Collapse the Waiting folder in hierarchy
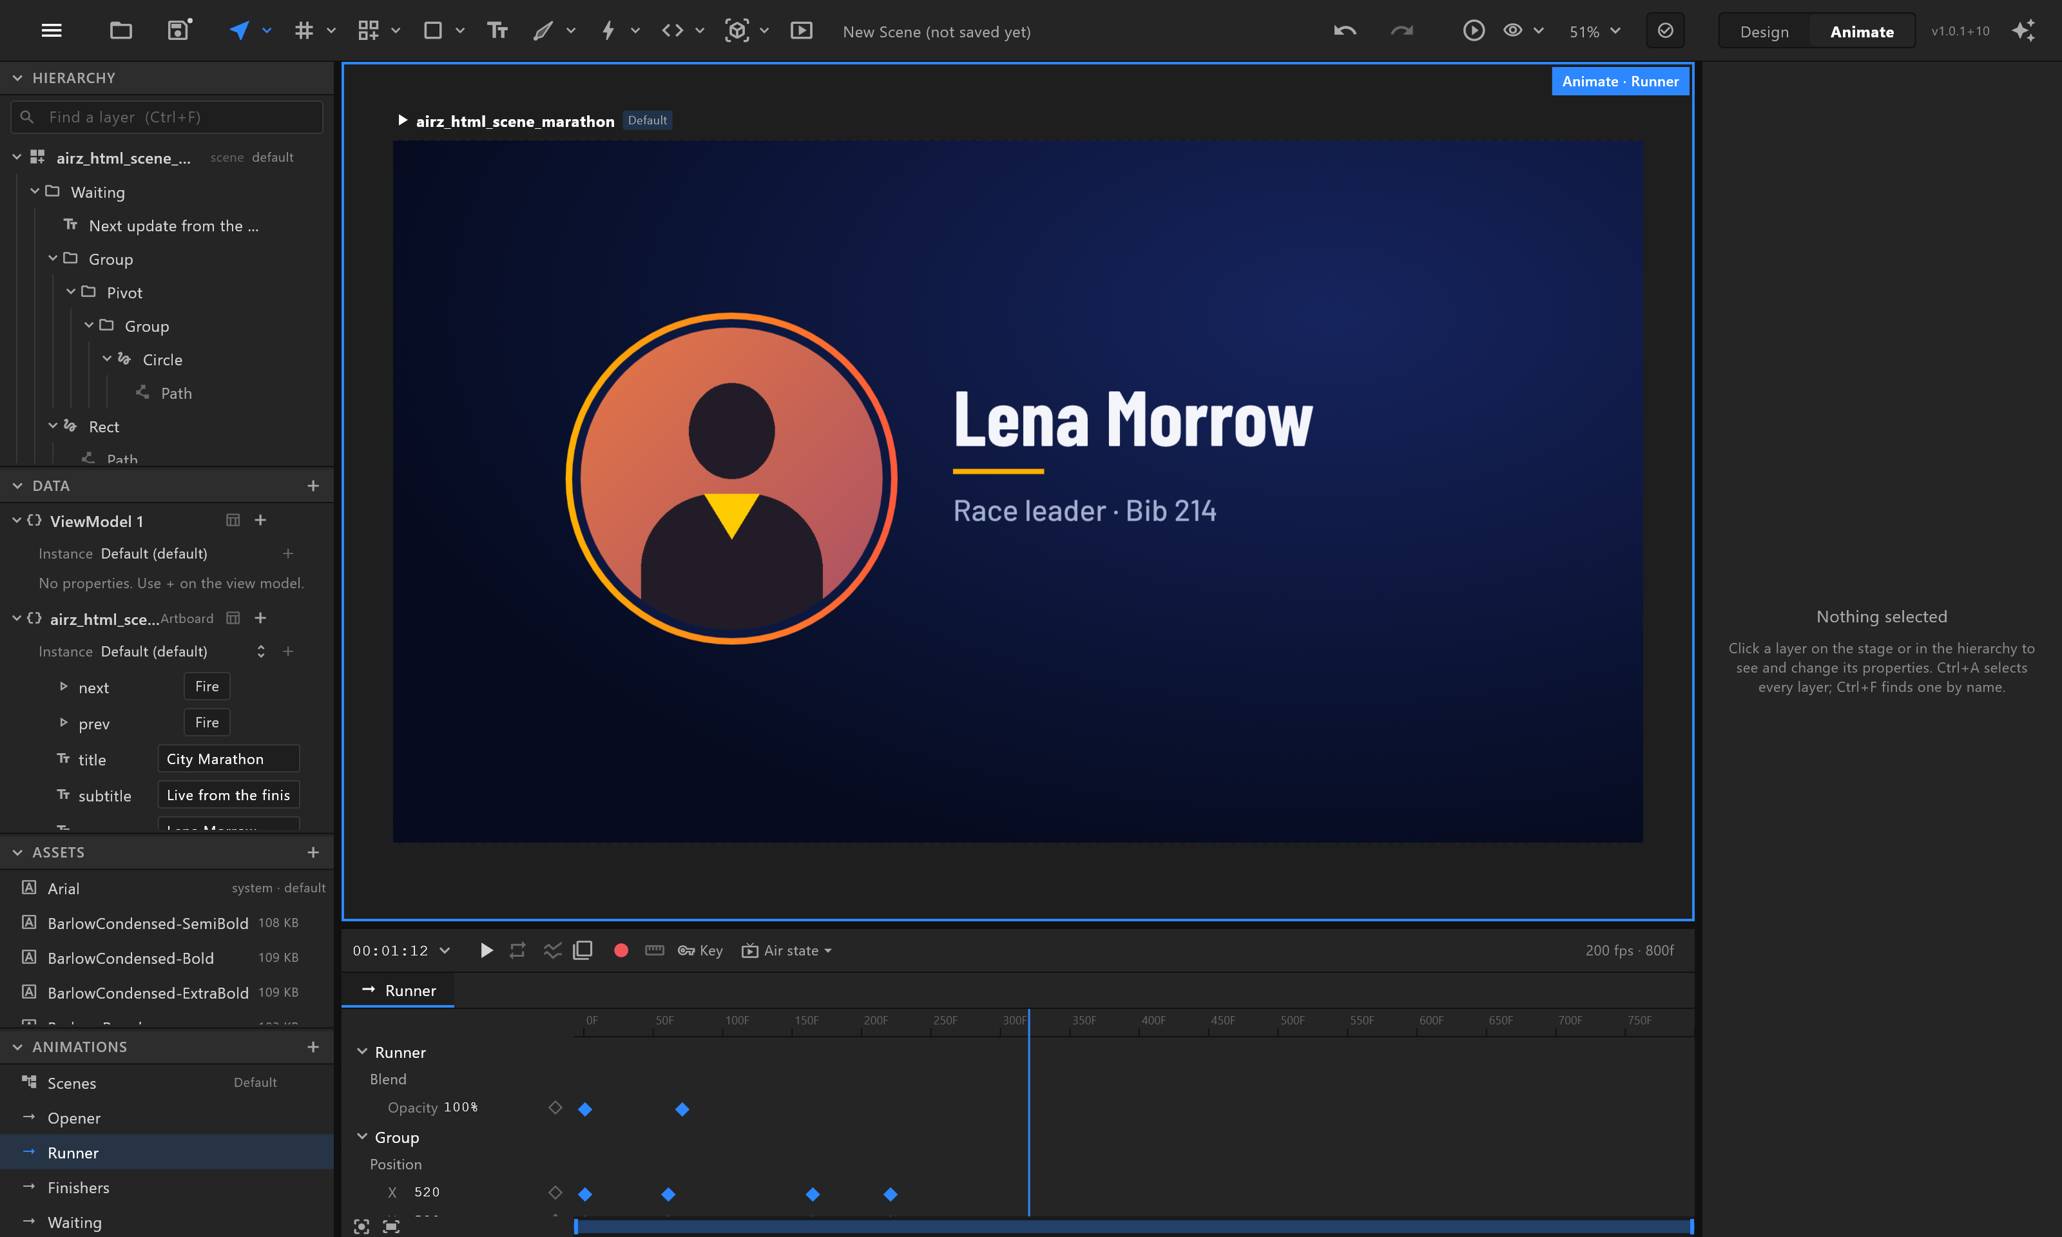This screenshot has height=1237, width=2062. [35, 192]
